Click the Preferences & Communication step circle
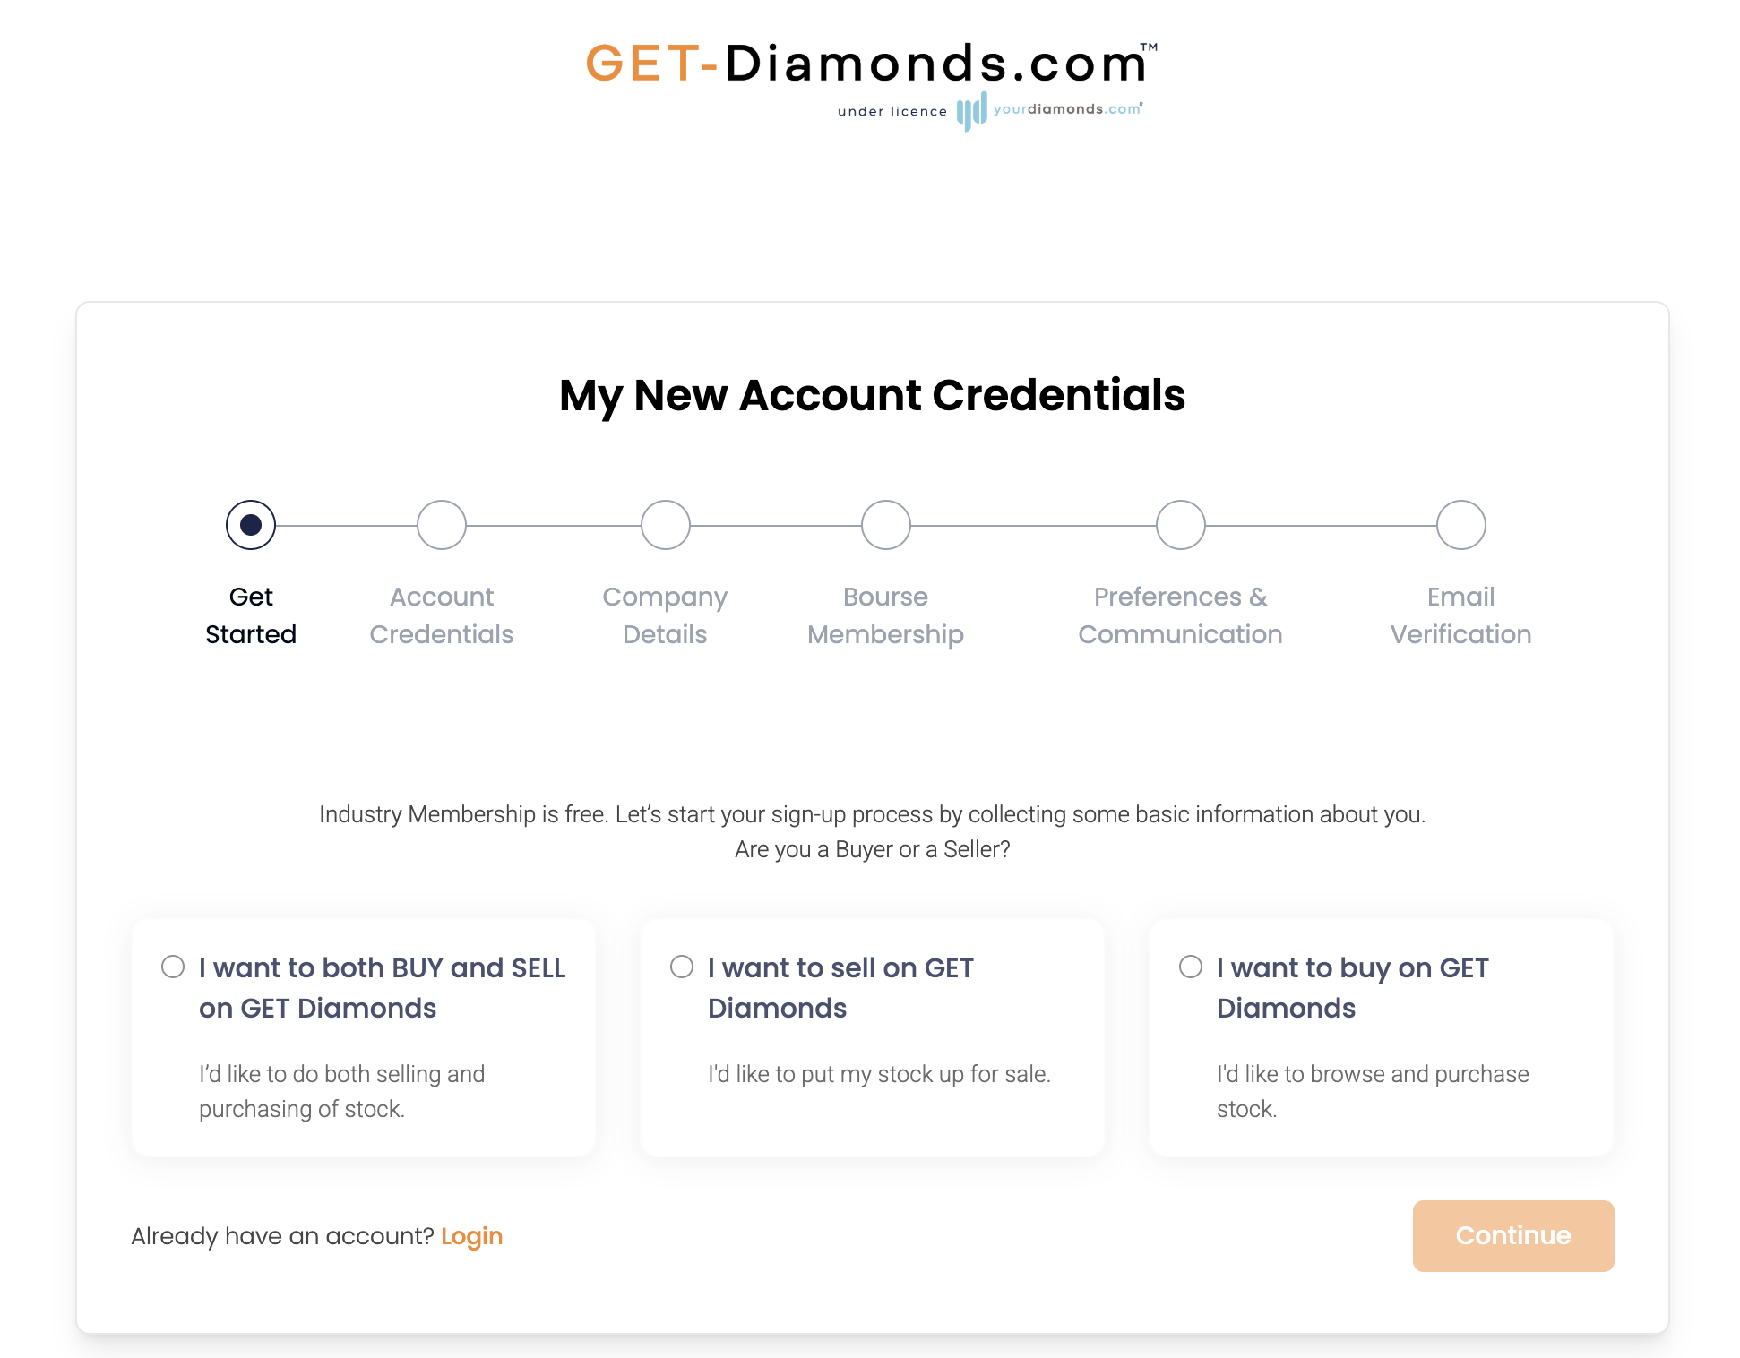Image resolution: width=1740 pixels, height=1358 pixels. point(1181,525)
